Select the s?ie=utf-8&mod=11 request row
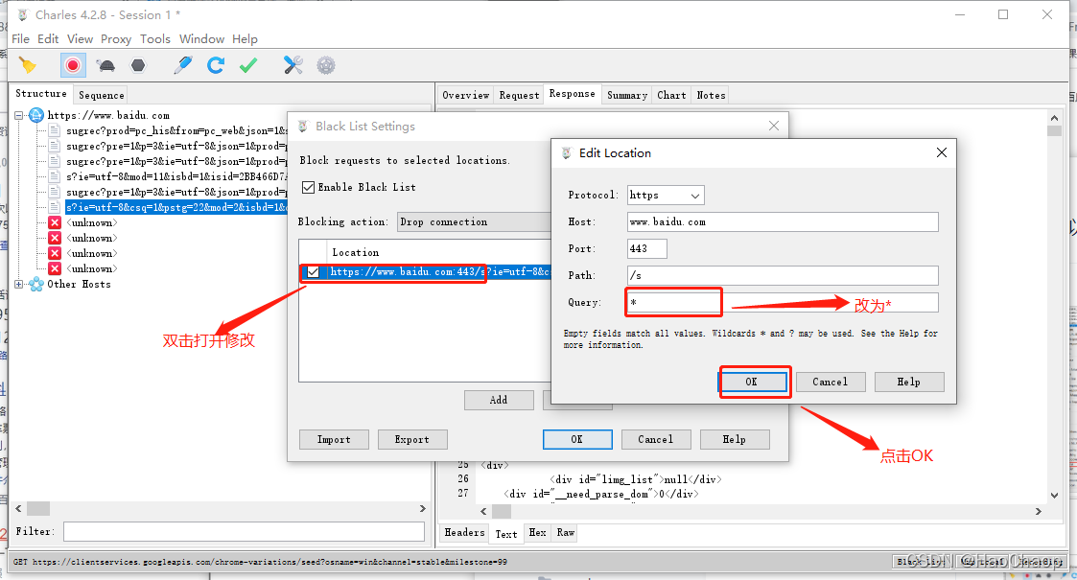 tap(176, 176)
